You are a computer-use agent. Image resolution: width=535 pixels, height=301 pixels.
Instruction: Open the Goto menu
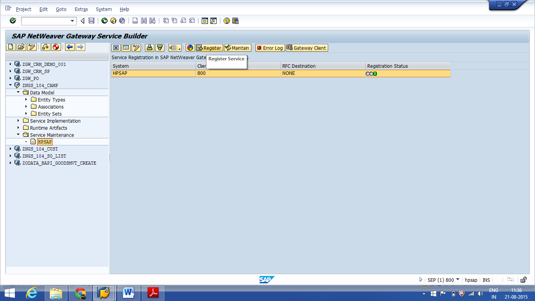(x=61, y=9)
